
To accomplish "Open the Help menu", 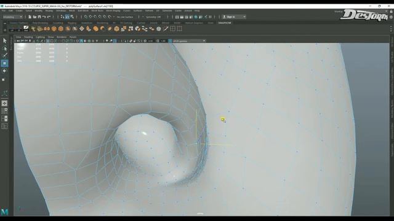I will [x=197, y=11].
